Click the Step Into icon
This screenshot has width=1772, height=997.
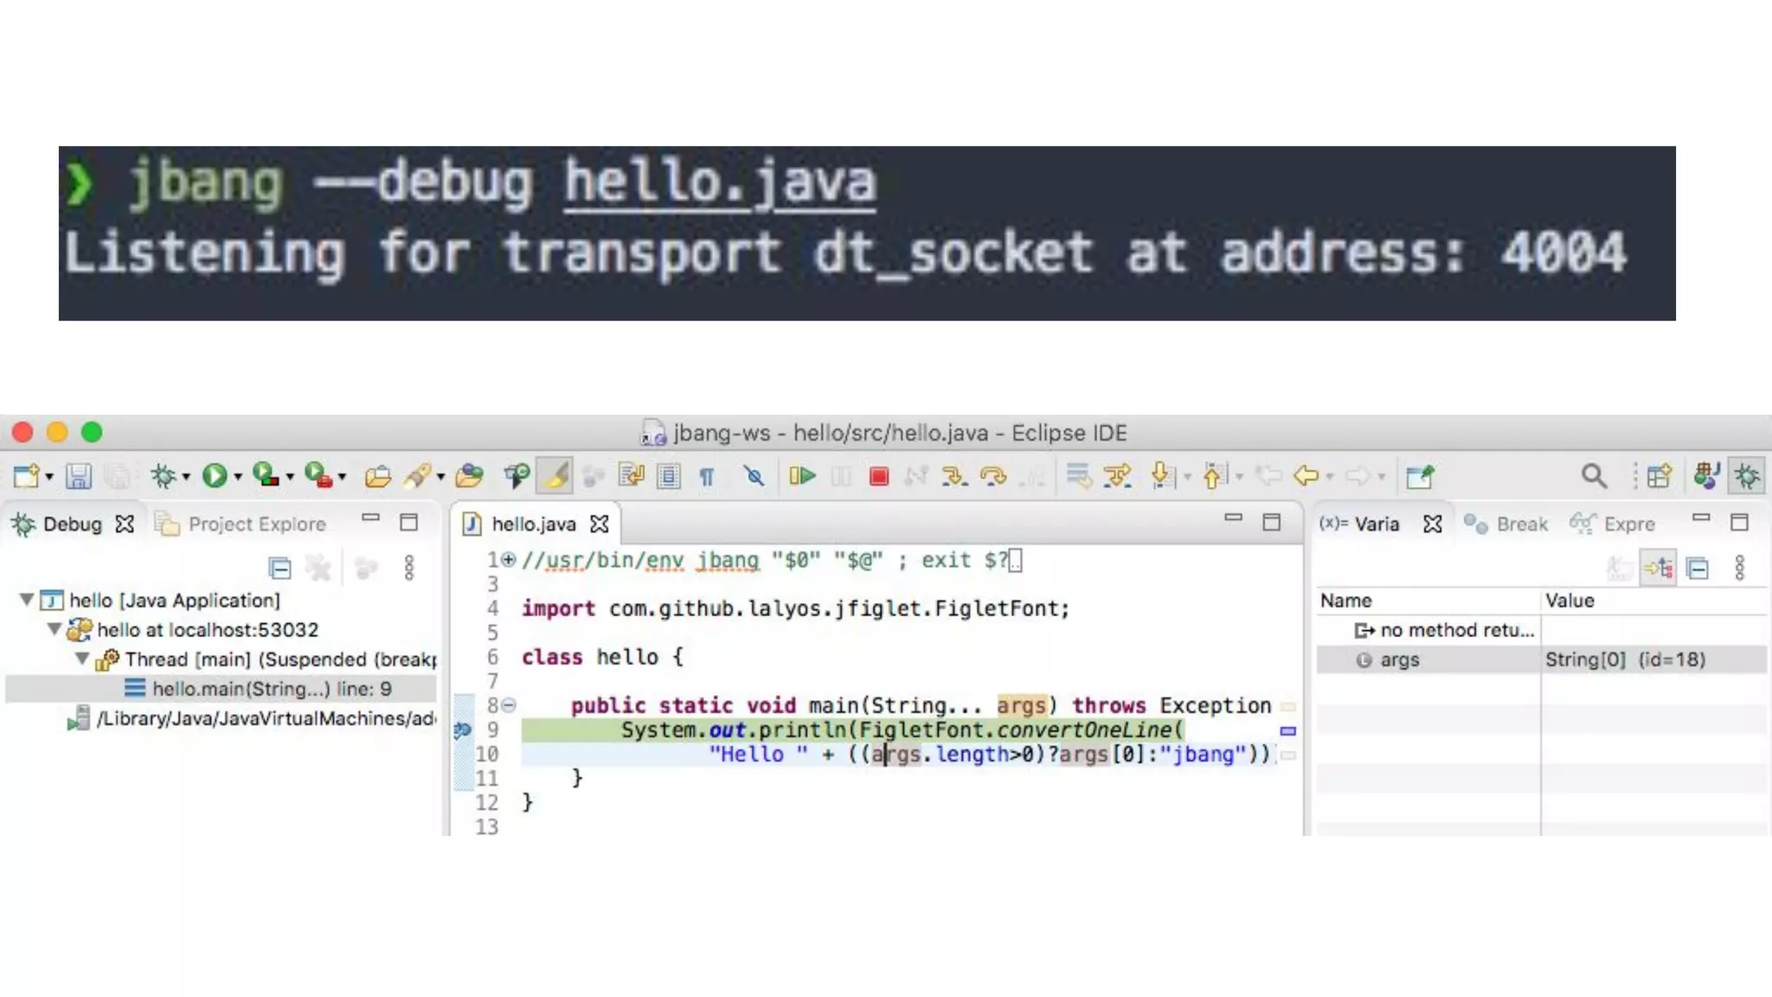click(x=954, y=475)
